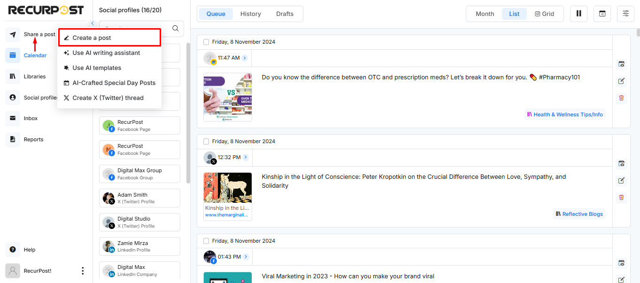This screenshot has height=283, width=640.
Task: Click the main queue page scrollbar
Action: [638, 32]
